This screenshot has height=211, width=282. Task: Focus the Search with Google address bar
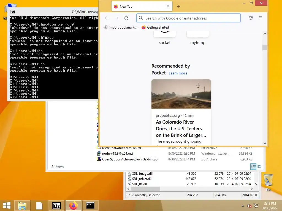(188, 18)
